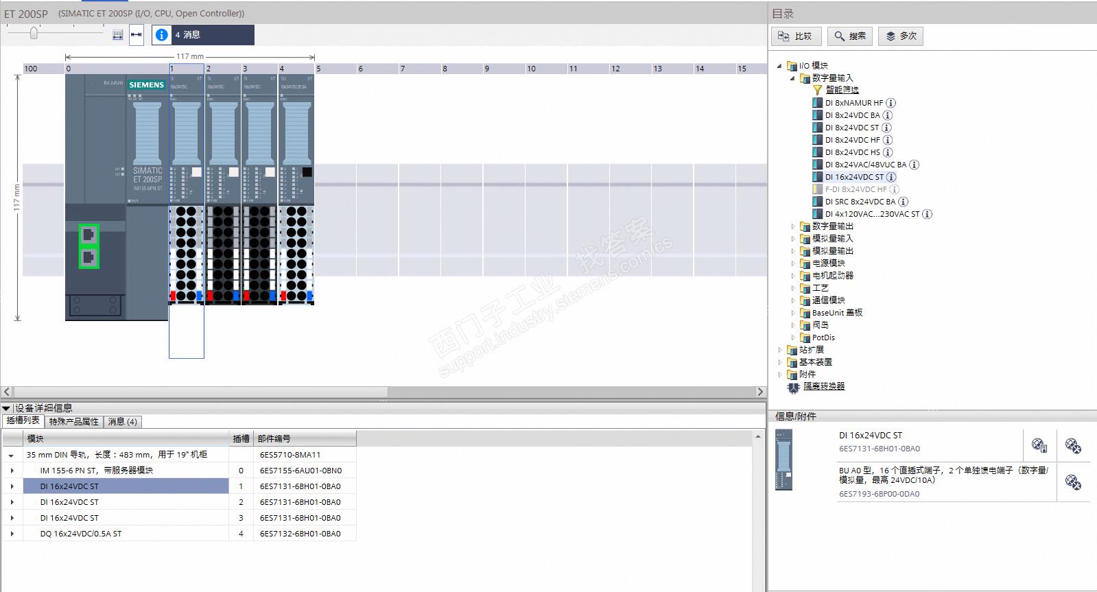The image size is (1097, 592).
Task: Click the blue info icon before 4 消息
Action: tap(162, 35)
